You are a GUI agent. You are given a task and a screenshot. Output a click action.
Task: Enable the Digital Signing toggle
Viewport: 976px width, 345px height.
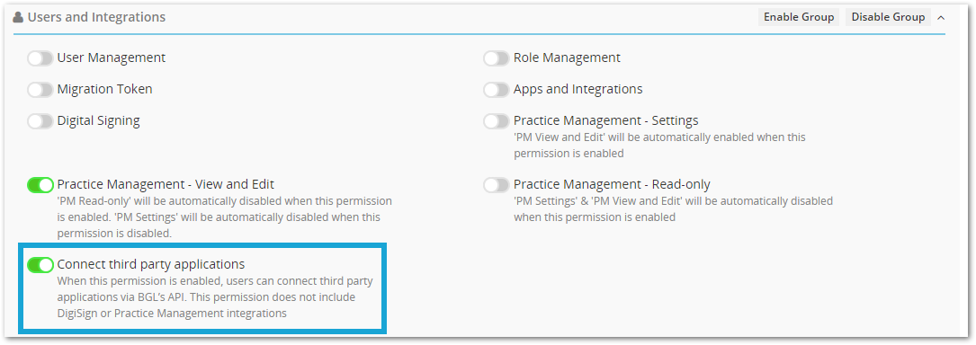40,121
